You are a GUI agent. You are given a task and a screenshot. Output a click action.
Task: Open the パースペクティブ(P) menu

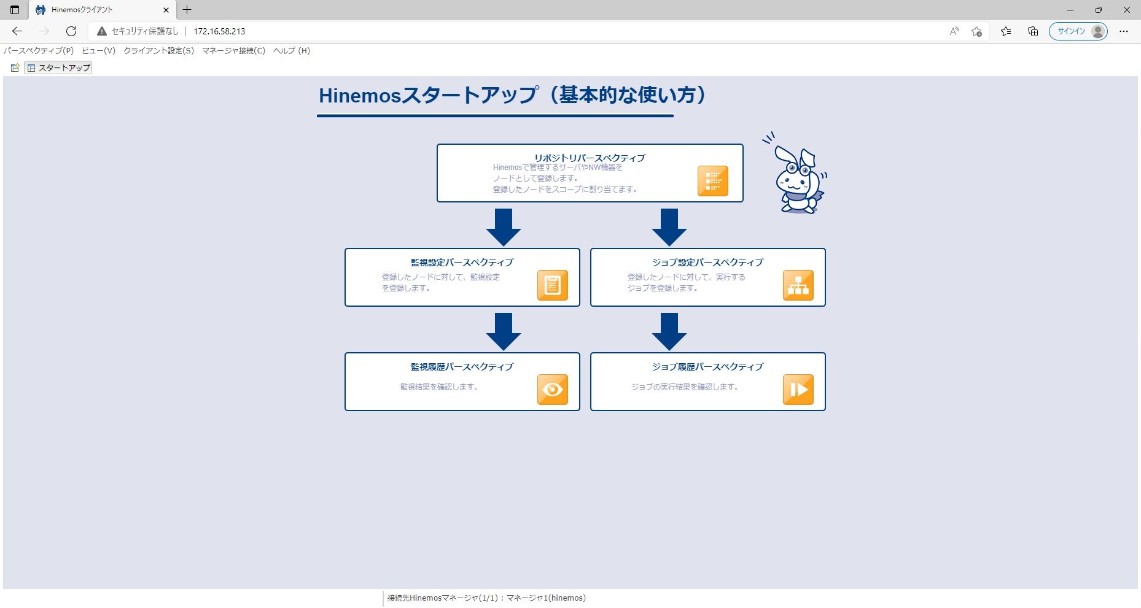coord(39,51)
